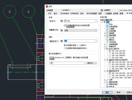Select ISO 1101:2012(E) under 形位公差符号
The height and width of the screenshot is (100, 132).
click(x=119, y=53)
